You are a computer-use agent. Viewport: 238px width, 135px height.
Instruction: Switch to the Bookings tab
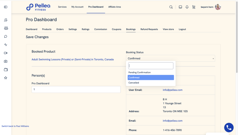[x=131, y=29]
